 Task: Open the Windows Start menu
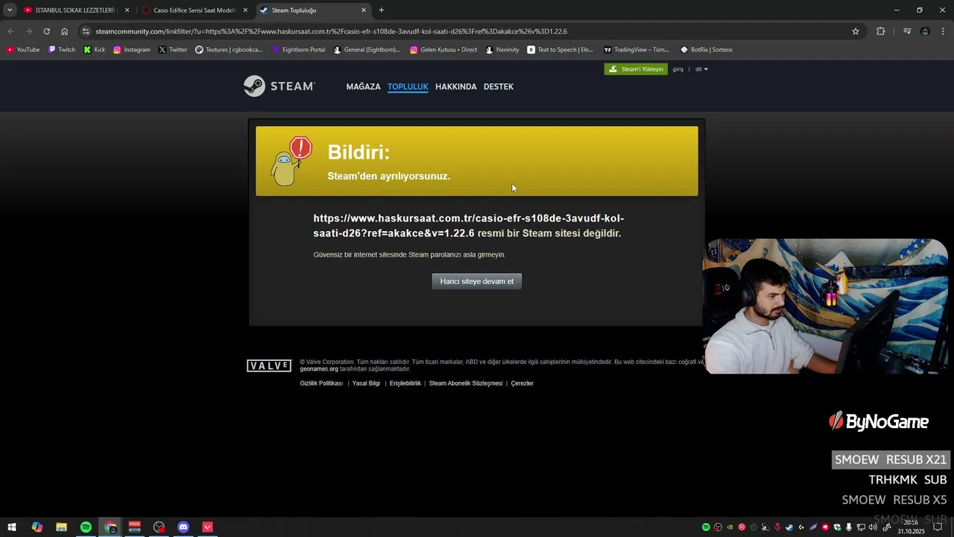[12, 527]
